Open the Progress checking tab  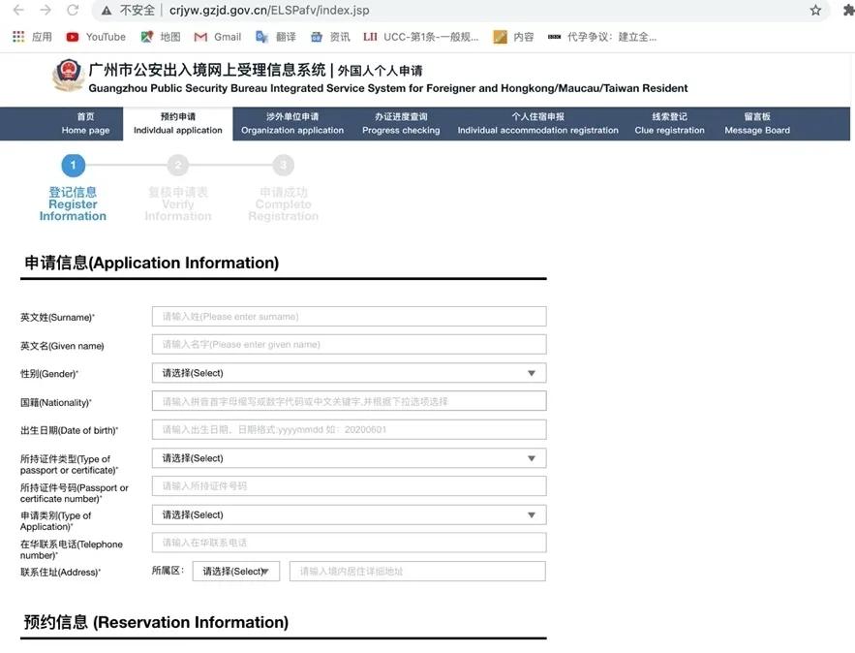click(x=401, y=123)
